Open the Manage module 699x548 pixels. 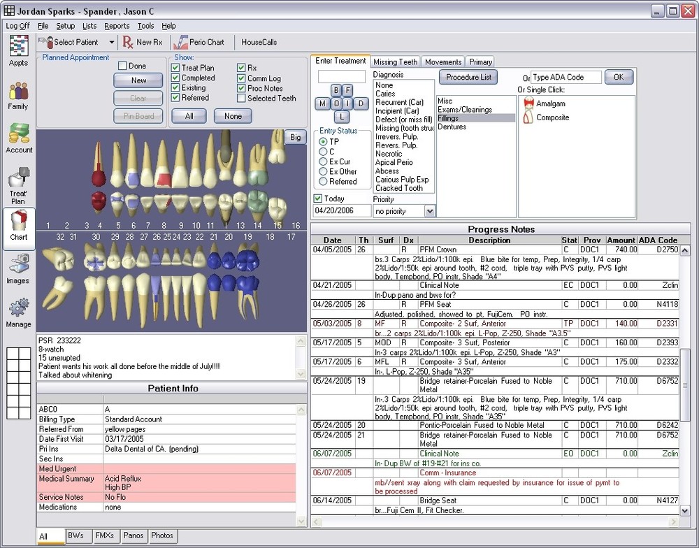point(18,308)
